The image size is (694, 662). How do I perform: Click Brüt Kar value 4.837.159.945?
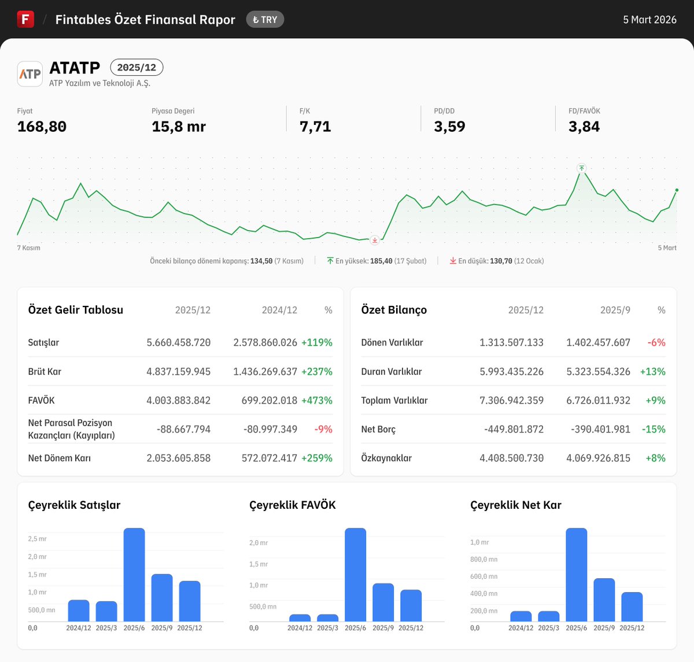coord(179,371)
